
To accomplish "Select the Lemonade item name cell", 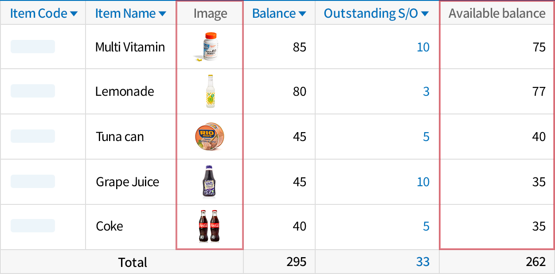I will pos(125,92).
